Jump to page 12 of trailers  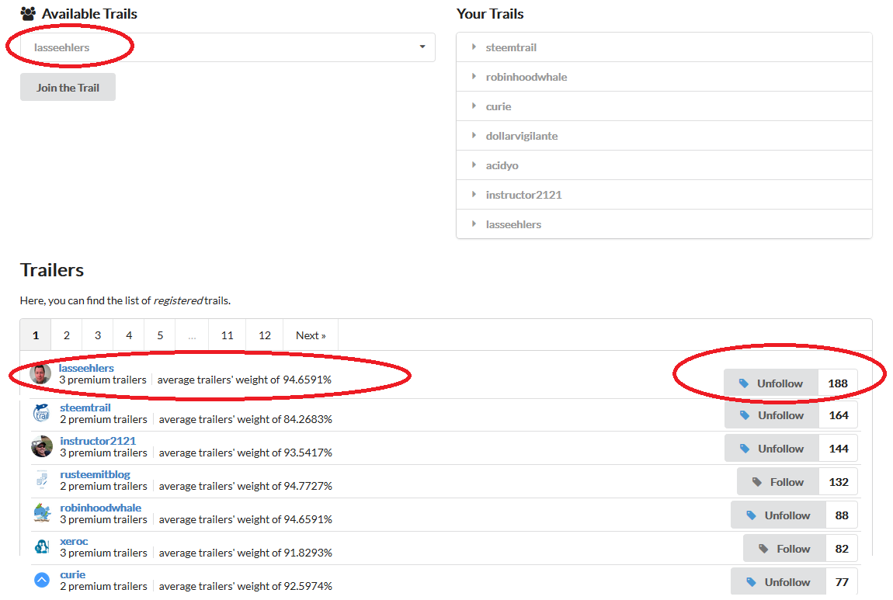265,335
